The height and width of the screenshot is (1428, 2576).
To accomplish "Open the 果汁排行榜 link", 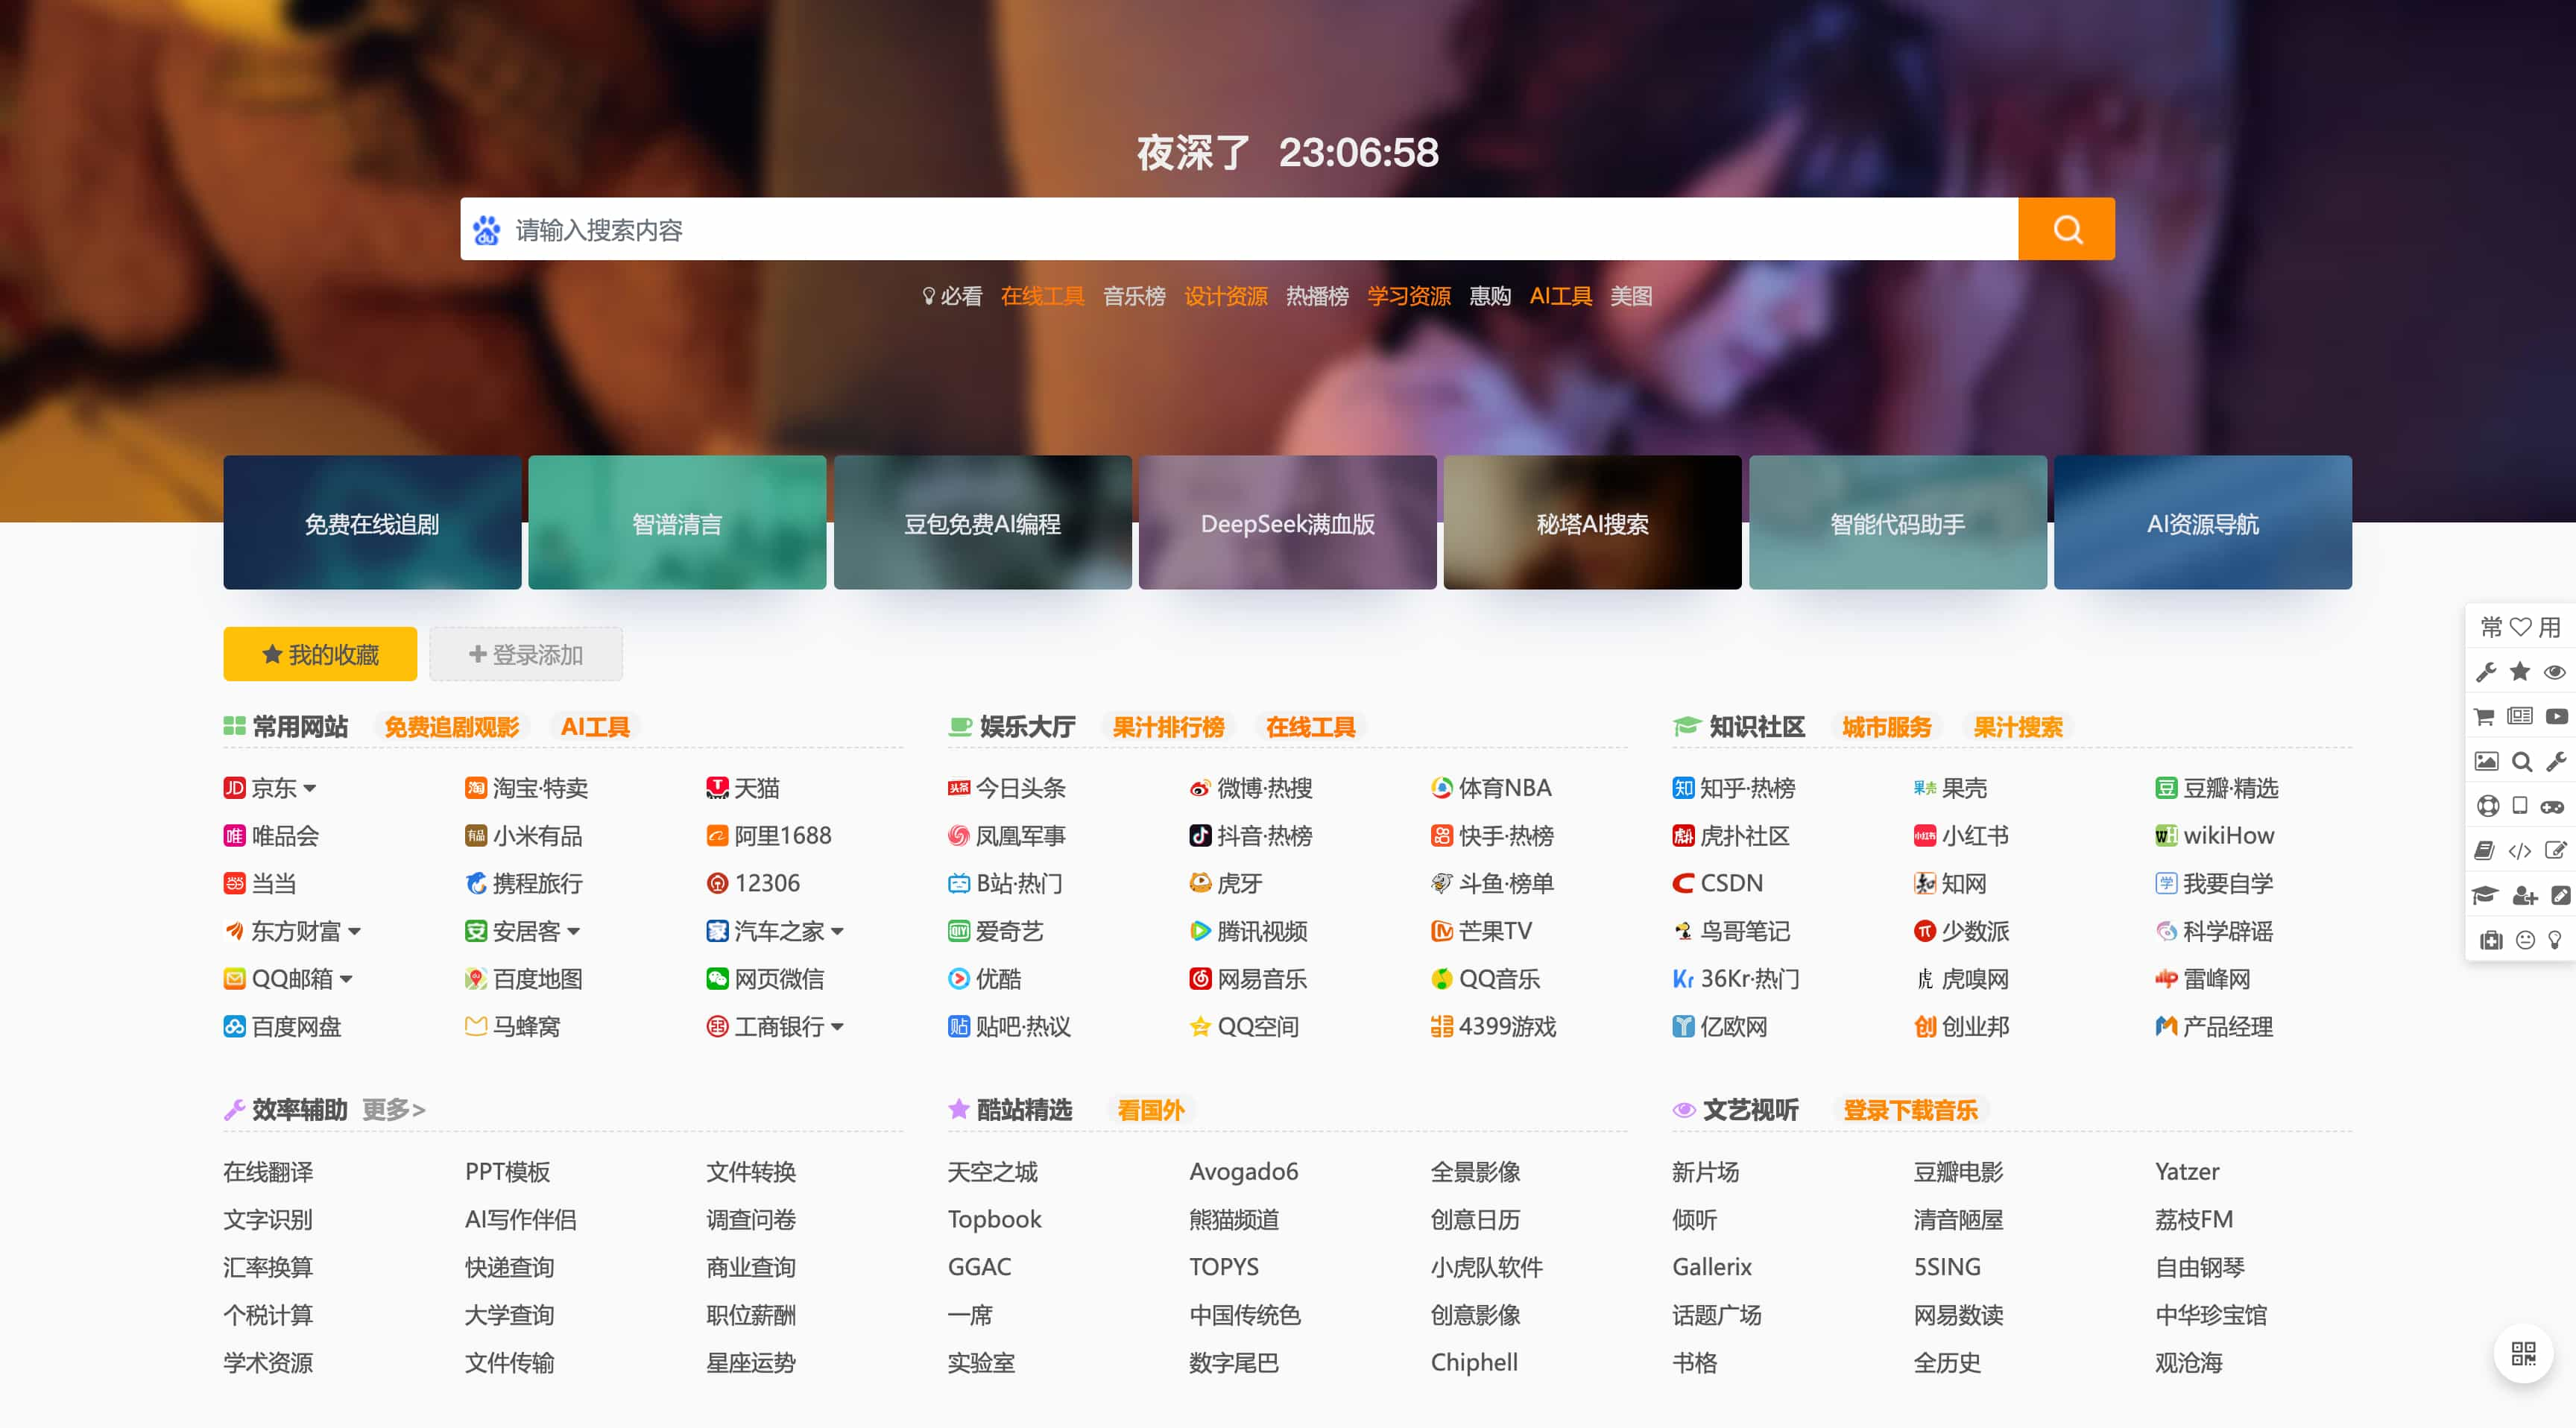I will 1168,727.
